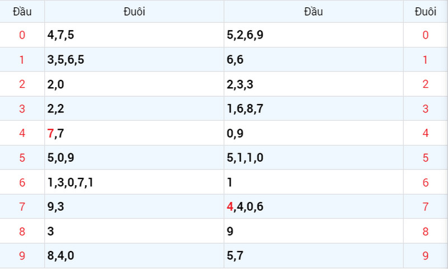Click the cell containing 0,9
The image size is (448, 269).
(x=314, y=133)
